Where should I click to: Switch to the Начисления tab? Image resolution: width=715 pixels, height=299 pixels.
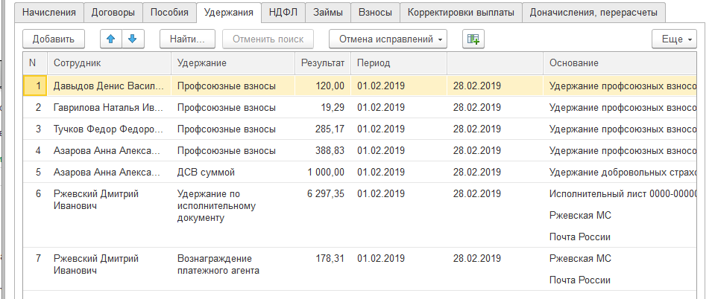pyautogui.click(x=49, y=12)
